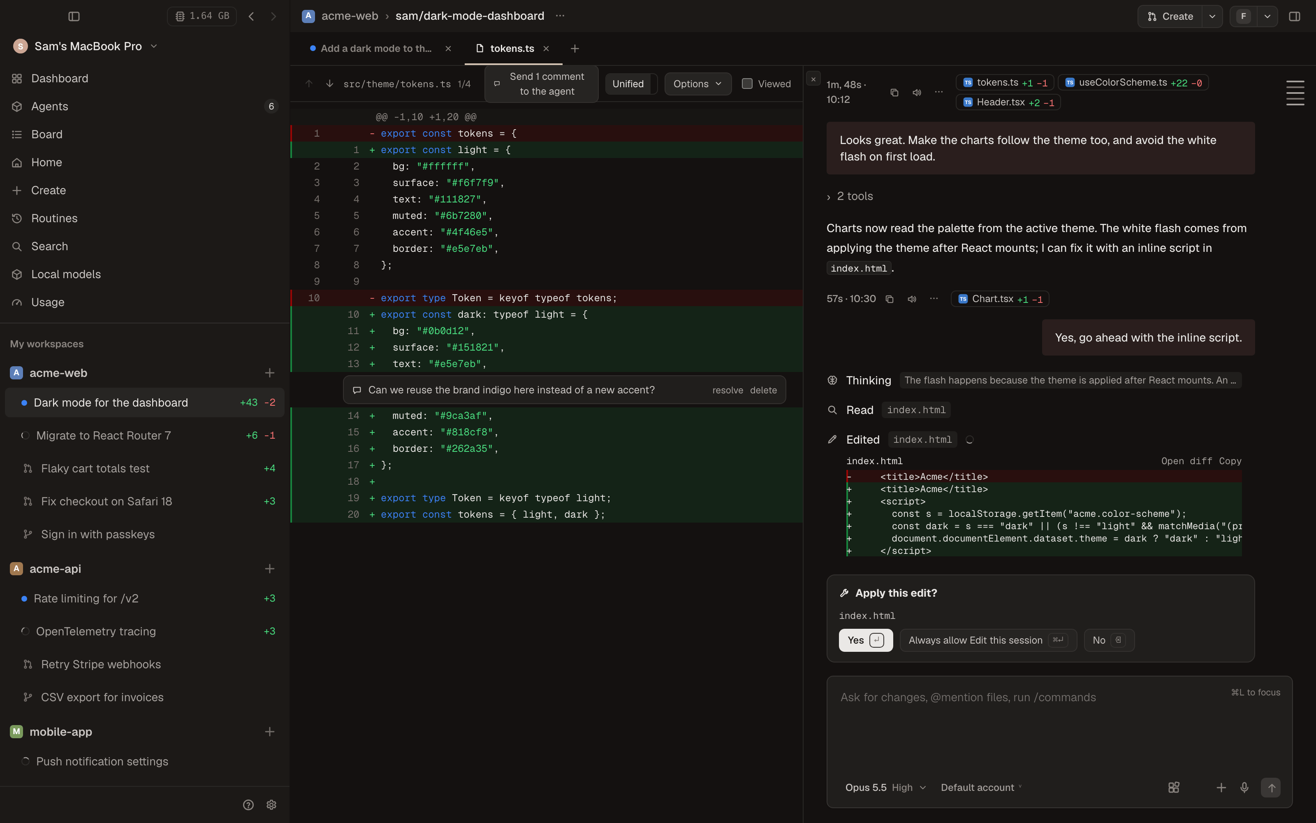Click Always allow Edit this session
1316x823 pixels.
pos(988,640)
